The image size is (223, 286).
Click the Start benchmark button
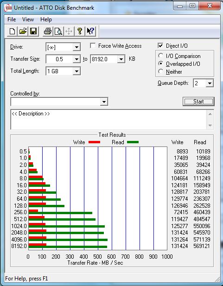point(198,102)
